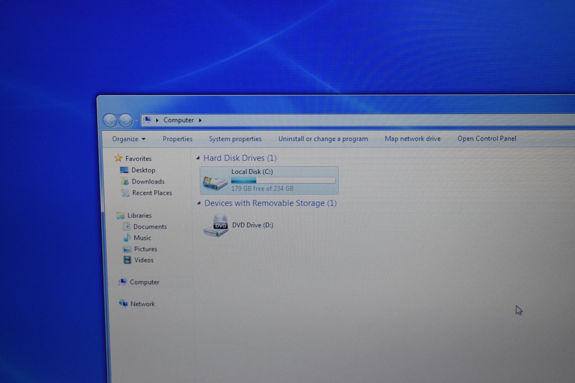575x383 pixels.
Task: Click the Pictures library icon
Action: tap(127, 249)
